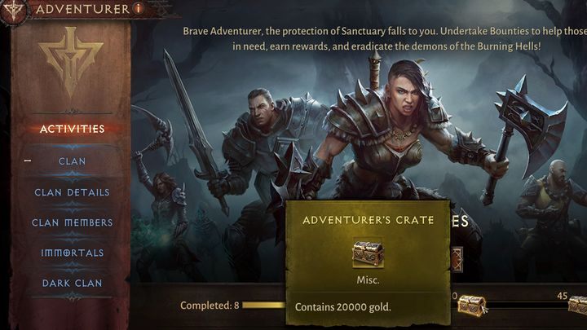
Task: Open the reward chest at milestone 45
Action: tap(578, 305)
